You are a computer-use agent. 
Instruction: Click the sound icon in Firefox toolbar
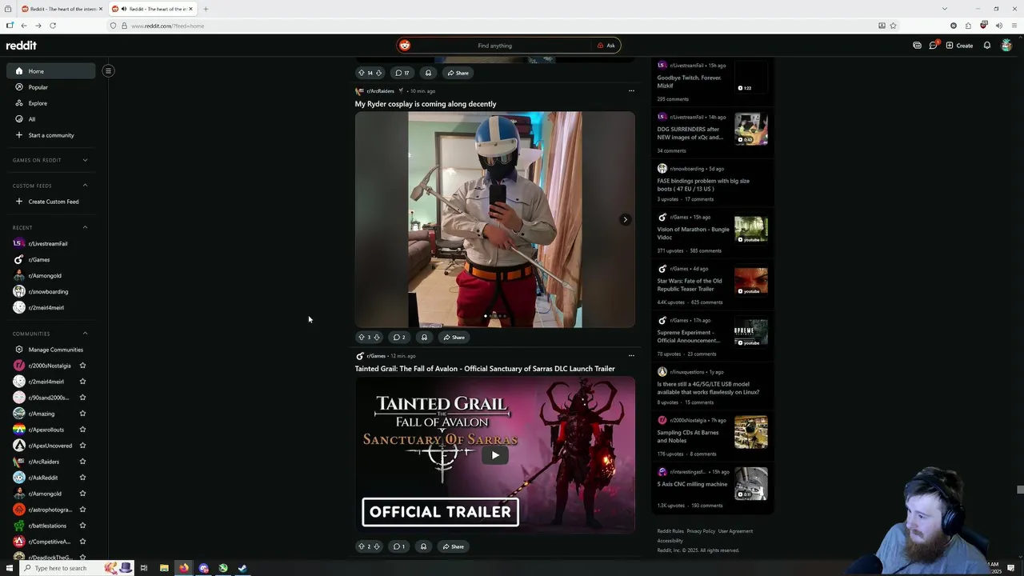[998, 26]
